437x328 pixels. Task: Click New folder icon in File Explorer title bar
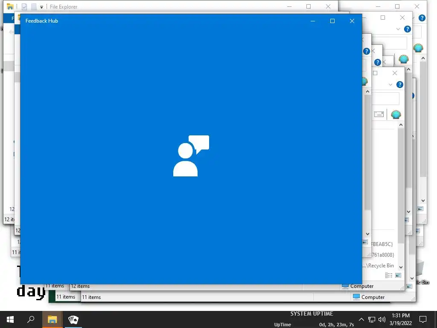pos(34,7)
